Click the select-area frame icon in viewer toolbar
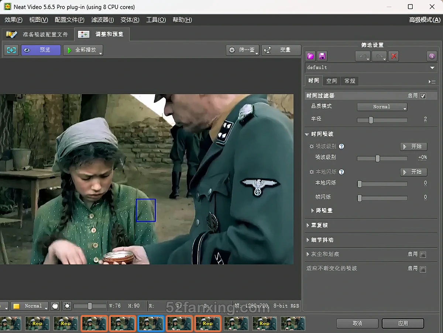443x333 pixels. 11,50
